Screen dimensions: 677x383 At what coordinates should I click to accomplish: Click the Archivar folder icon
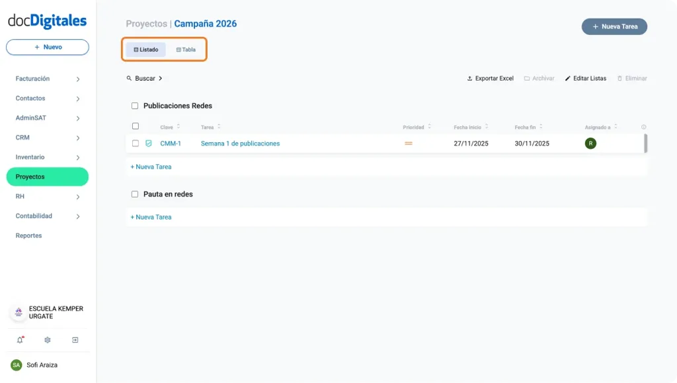click(x=539, y=78)
